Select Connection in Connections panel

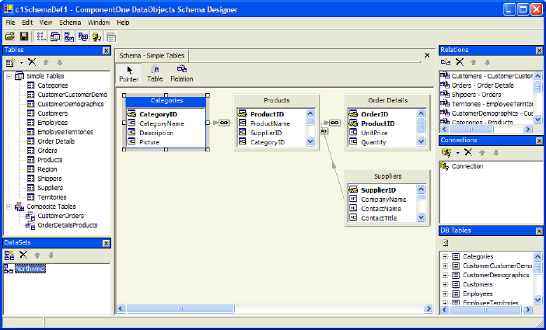467,166
